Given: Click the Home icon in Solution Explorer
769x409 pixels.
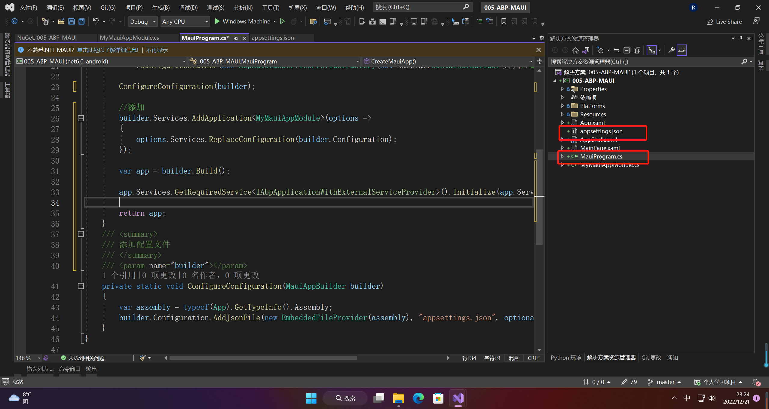Looking at the screenshot, I should [575, 50].
